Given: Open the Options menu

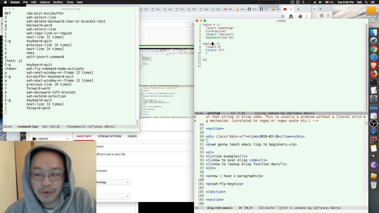Looking at the screenshot, I should (x=45, y=2).
